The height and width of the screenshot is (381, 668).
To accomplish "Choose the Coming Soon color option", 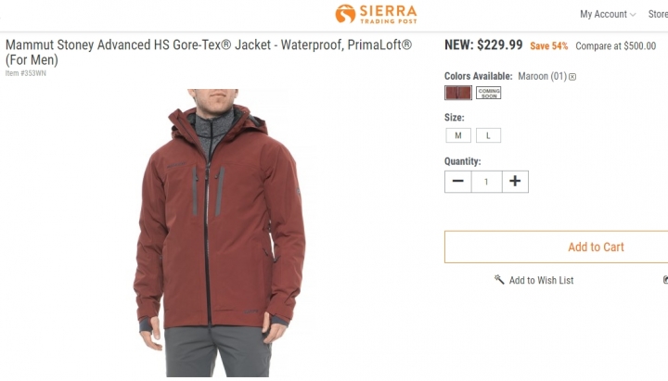I will (489, 93).
